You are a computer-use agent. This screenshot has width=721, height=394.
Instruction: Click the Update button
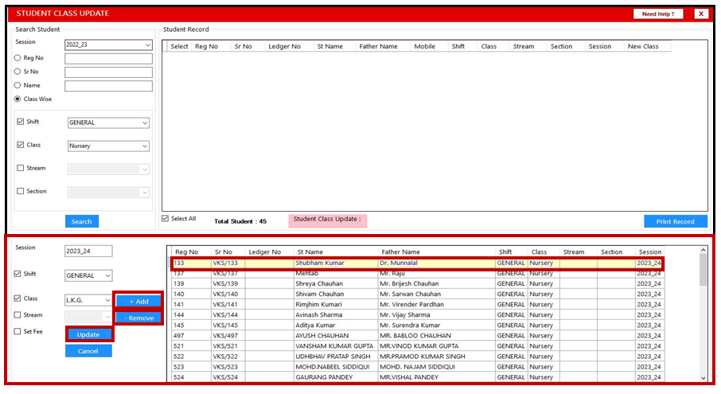pos(88,334)
